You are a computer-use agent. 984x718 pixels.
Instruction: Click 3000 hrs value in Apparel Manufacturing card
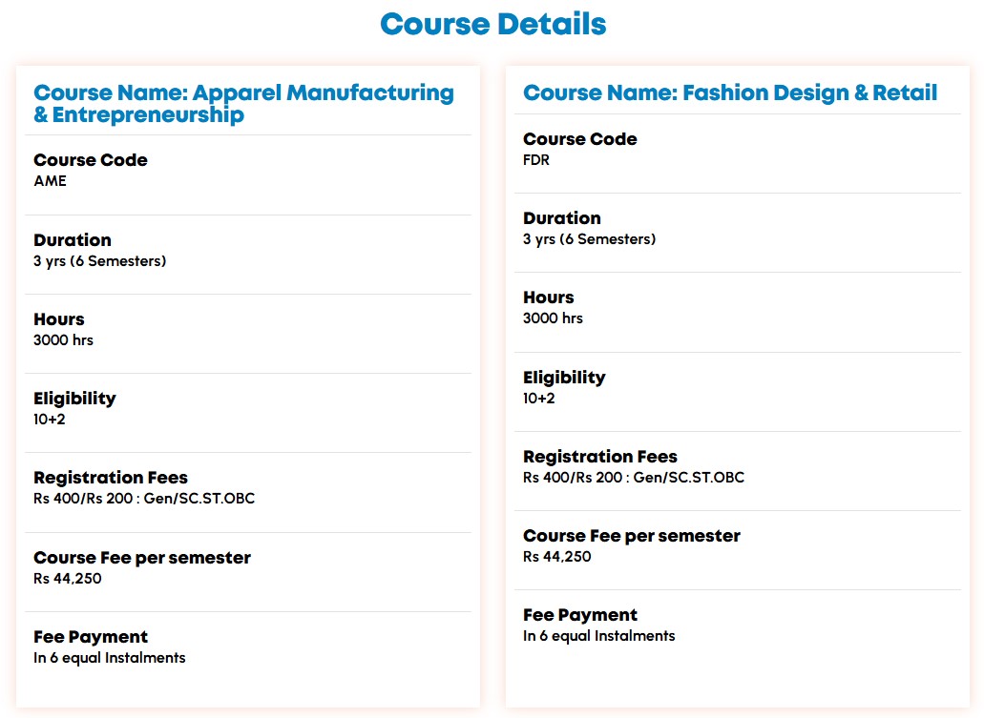[x=63, y=339]
